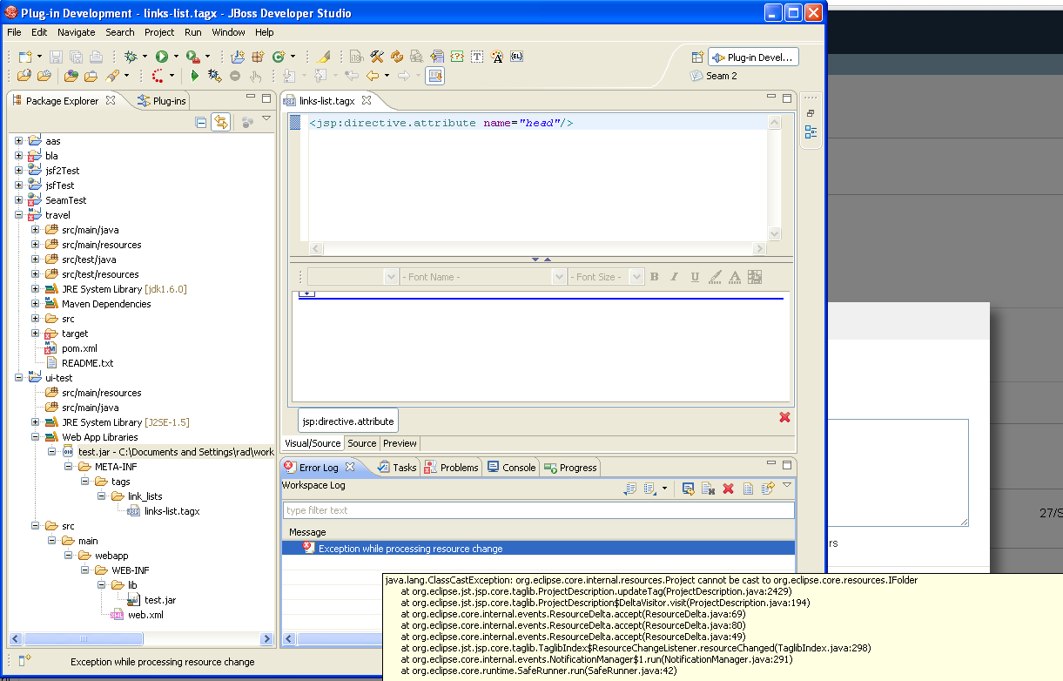The image size is (1063, 681).
Task: Toggle the Bold formatting button
Action: coord(654,277)
